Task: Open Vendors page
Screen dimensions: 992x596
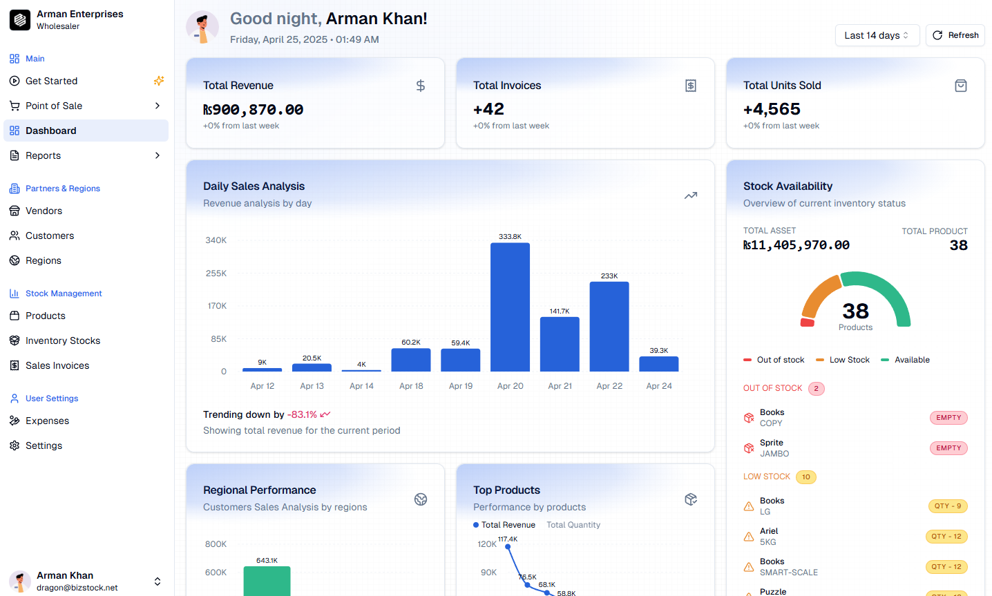Action: 86,211
